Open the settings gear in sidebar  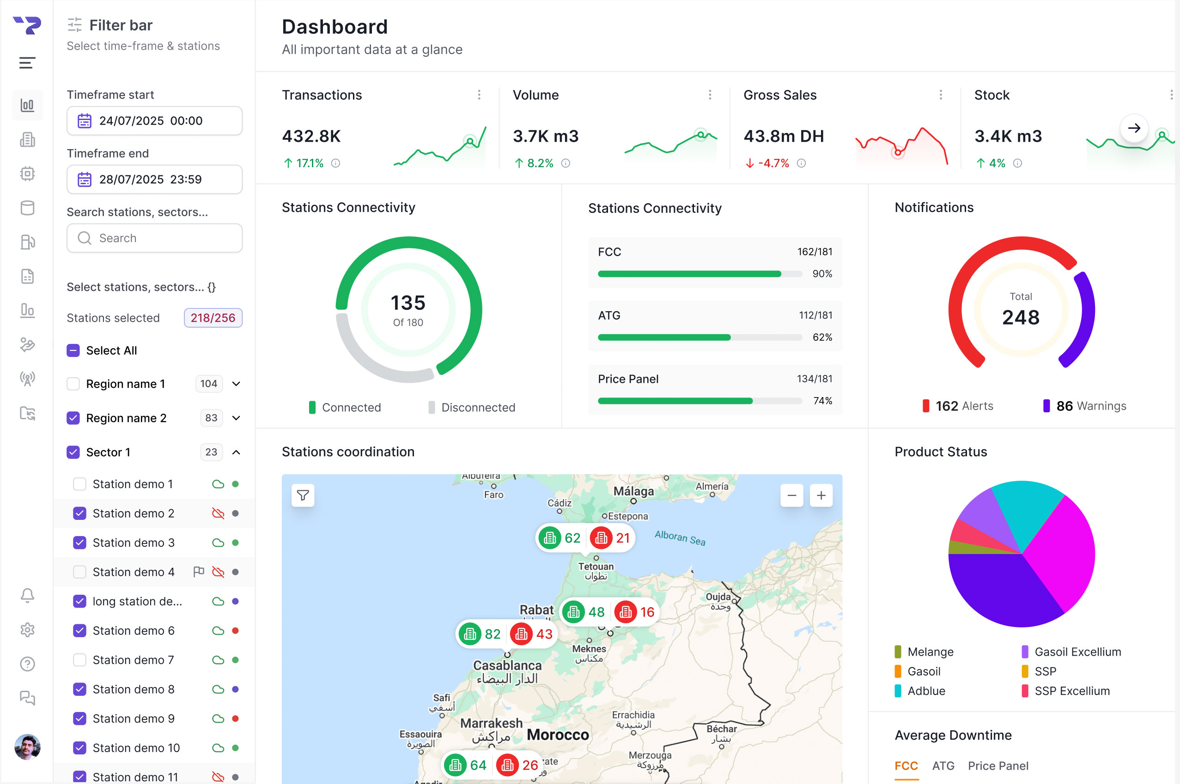27,629
